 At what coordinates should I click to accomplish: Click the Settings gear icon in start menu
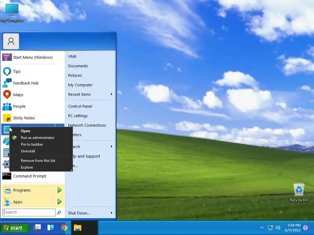[x=6, y=164]
